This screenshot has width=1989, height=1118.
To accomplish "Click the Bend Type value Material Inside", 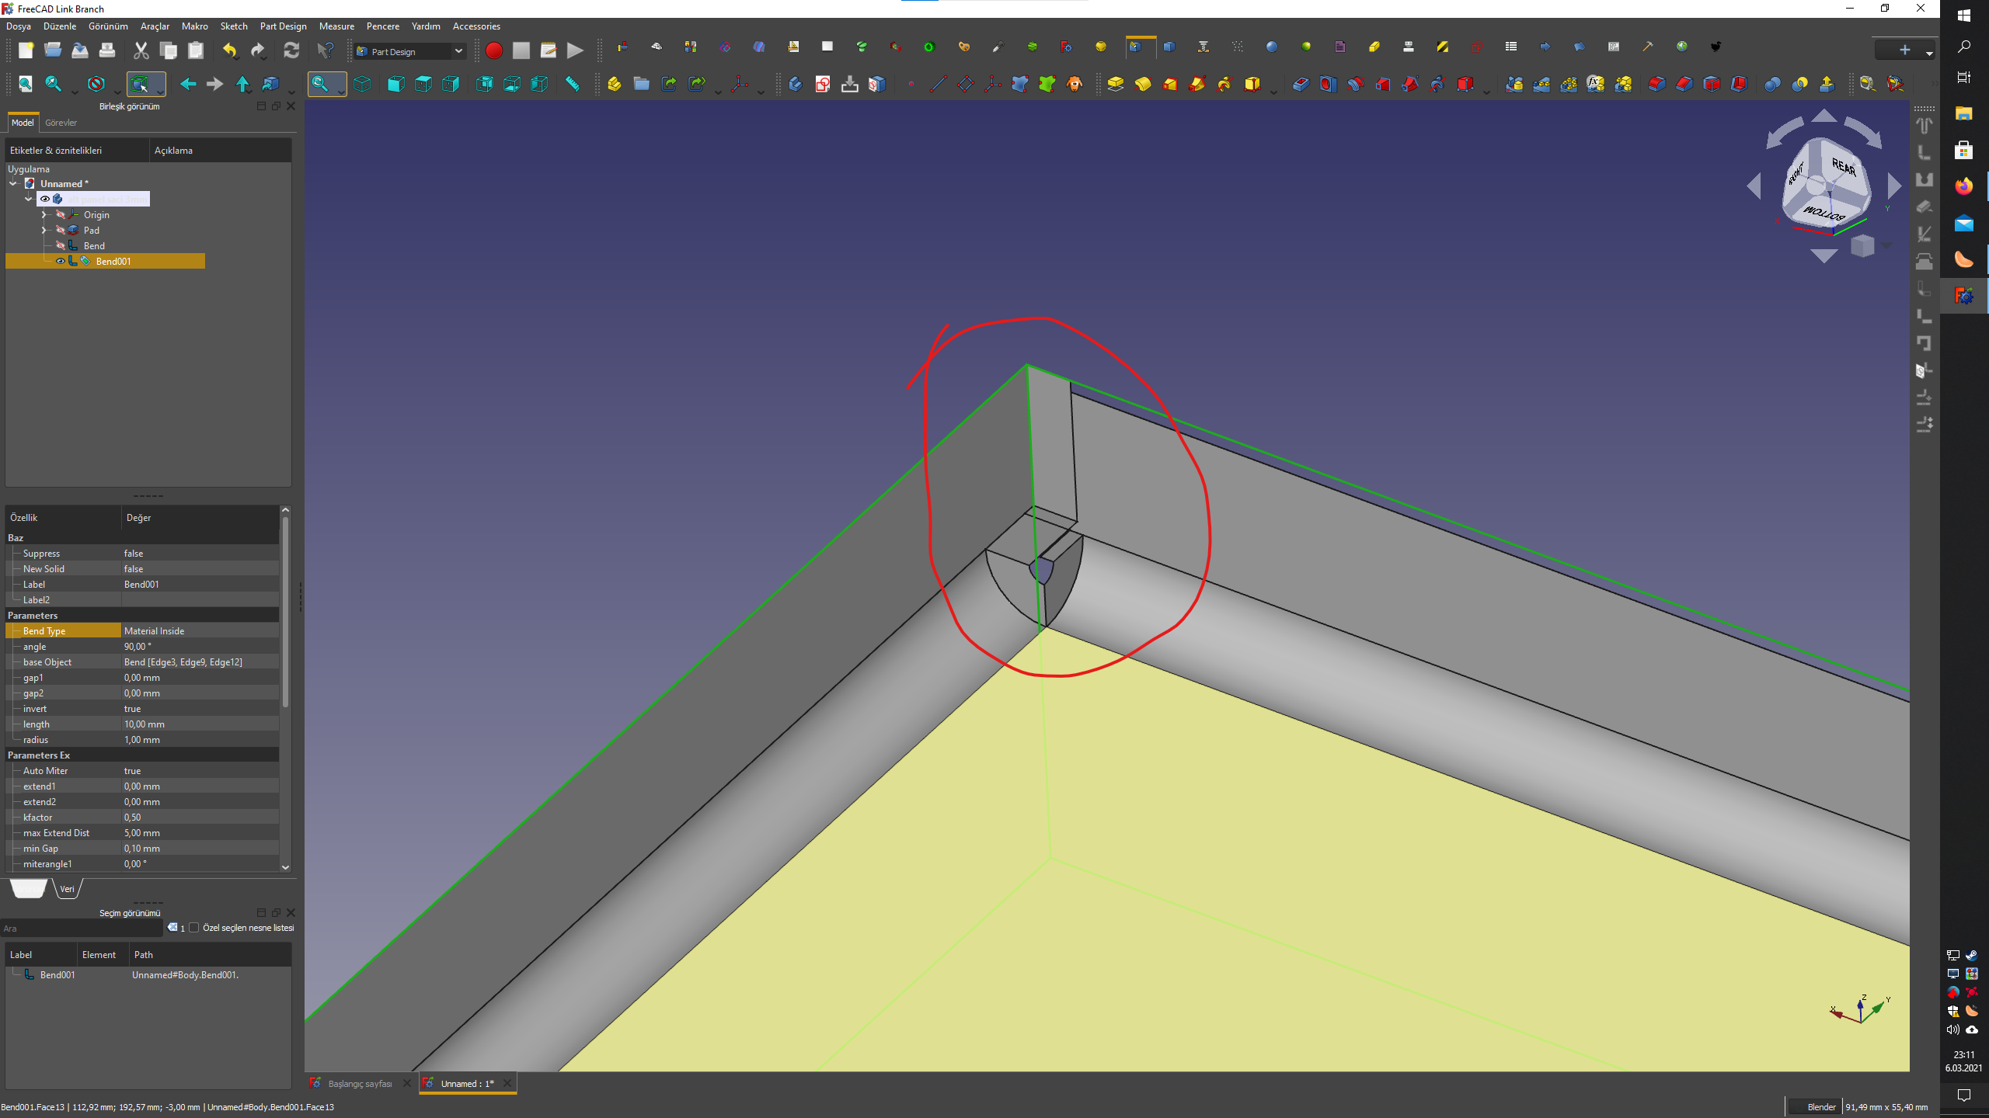I will pos(200,631).
